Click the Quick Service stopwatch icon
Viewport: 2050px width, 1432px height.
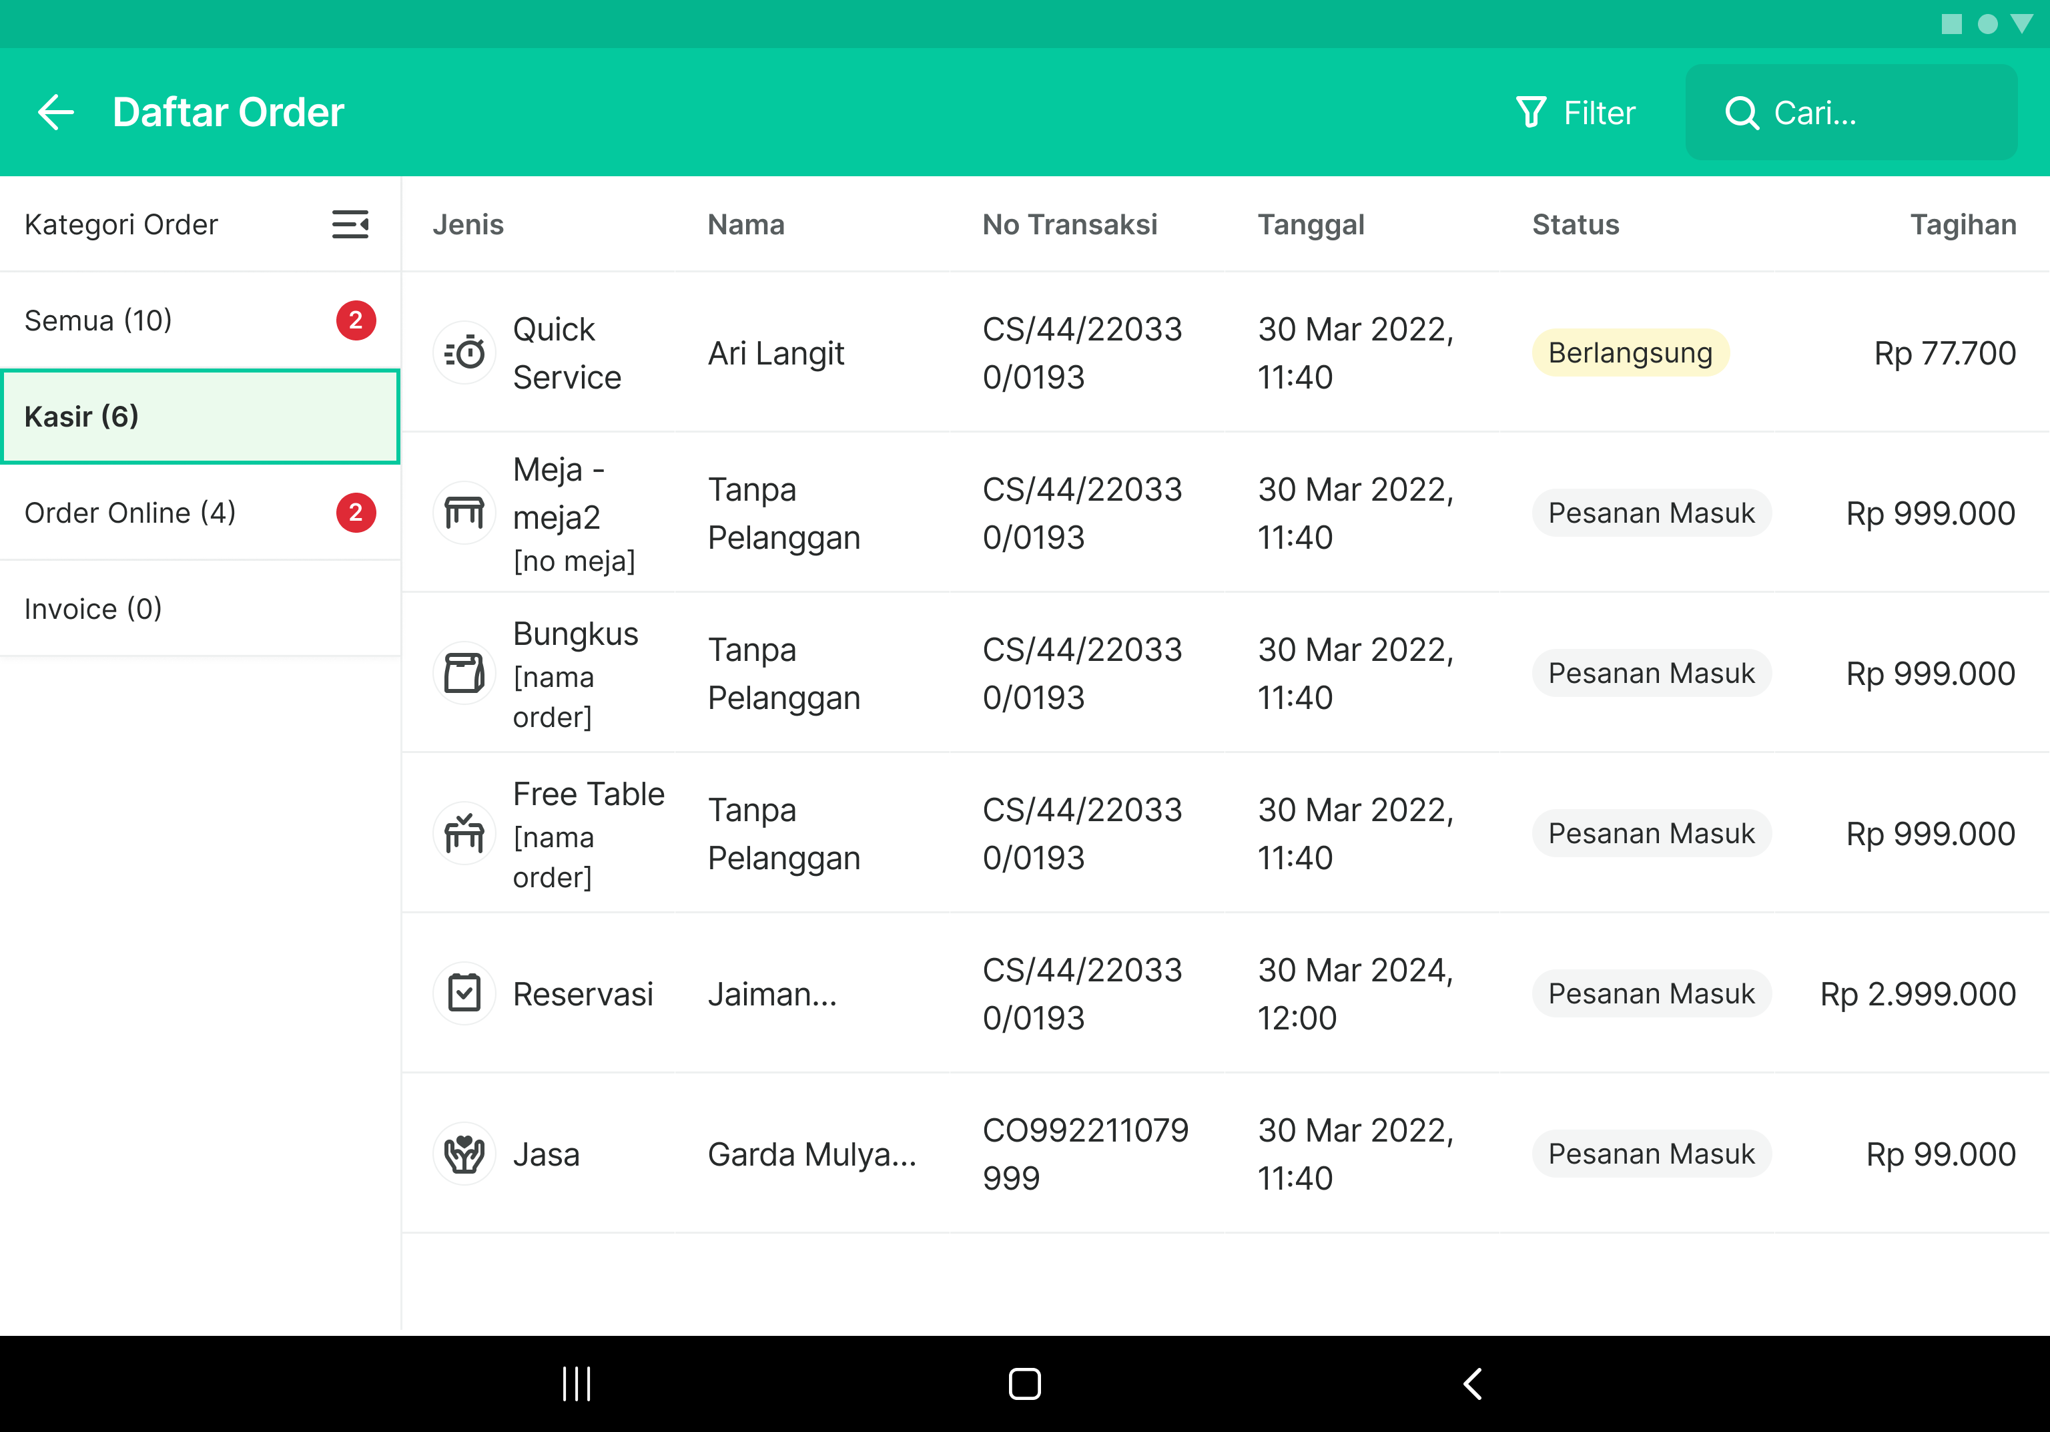[x=464, y=353]
